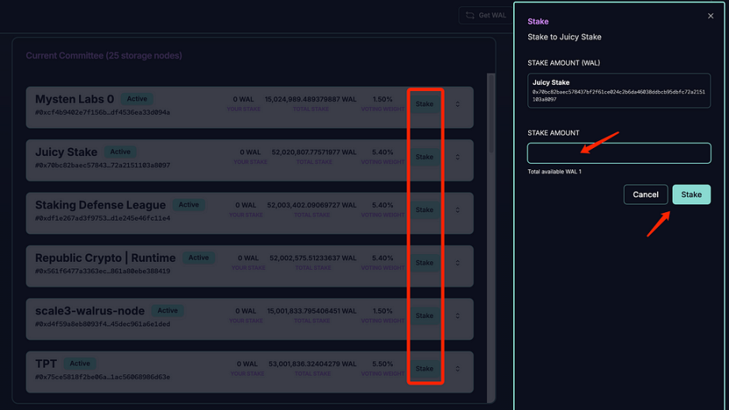Click Active badge for scale3-walrus-node

pyautogui.click(x=168, y=310)
